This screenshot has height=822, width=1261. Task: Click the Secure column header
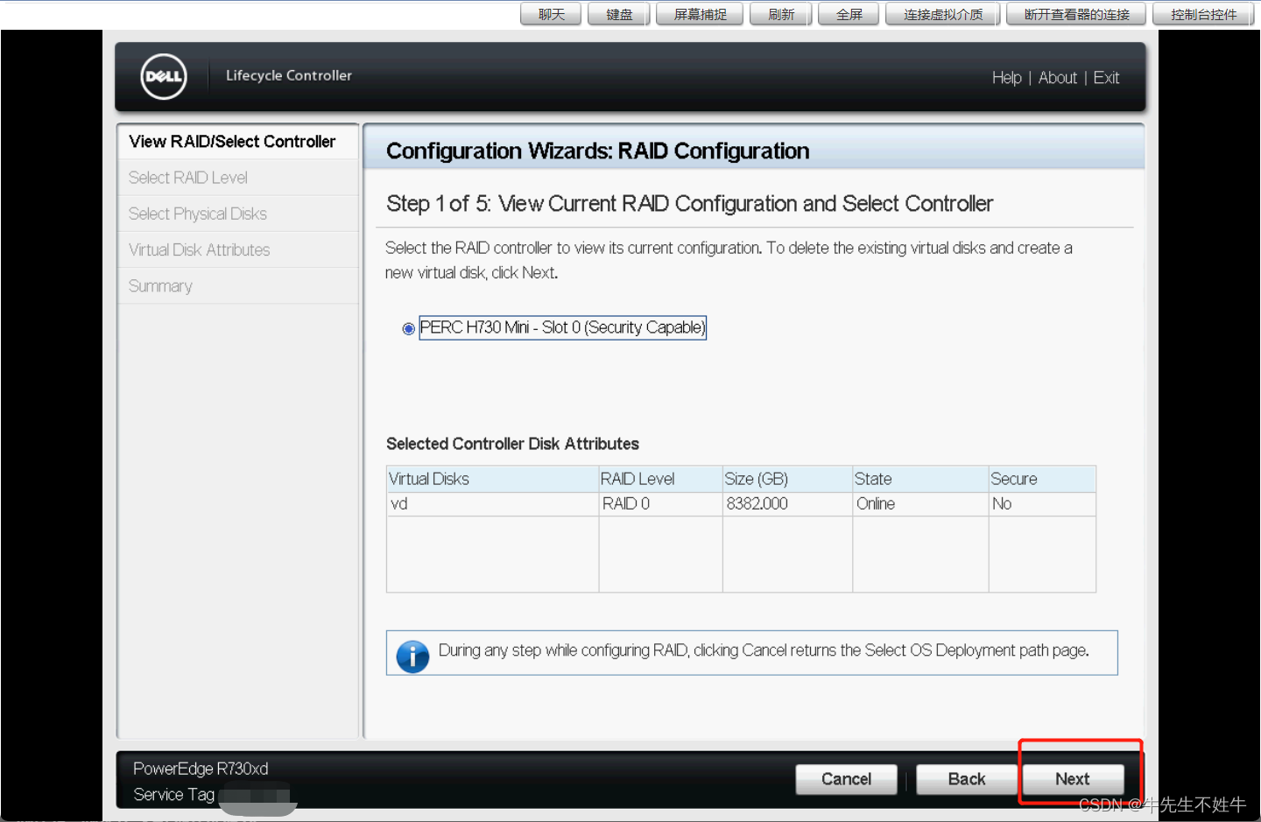tap(1042, 479)
